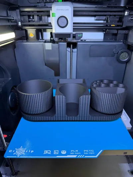Click the panda face icon on plate
The height and width of the screenshot is (177, 133).
[64, 152]
